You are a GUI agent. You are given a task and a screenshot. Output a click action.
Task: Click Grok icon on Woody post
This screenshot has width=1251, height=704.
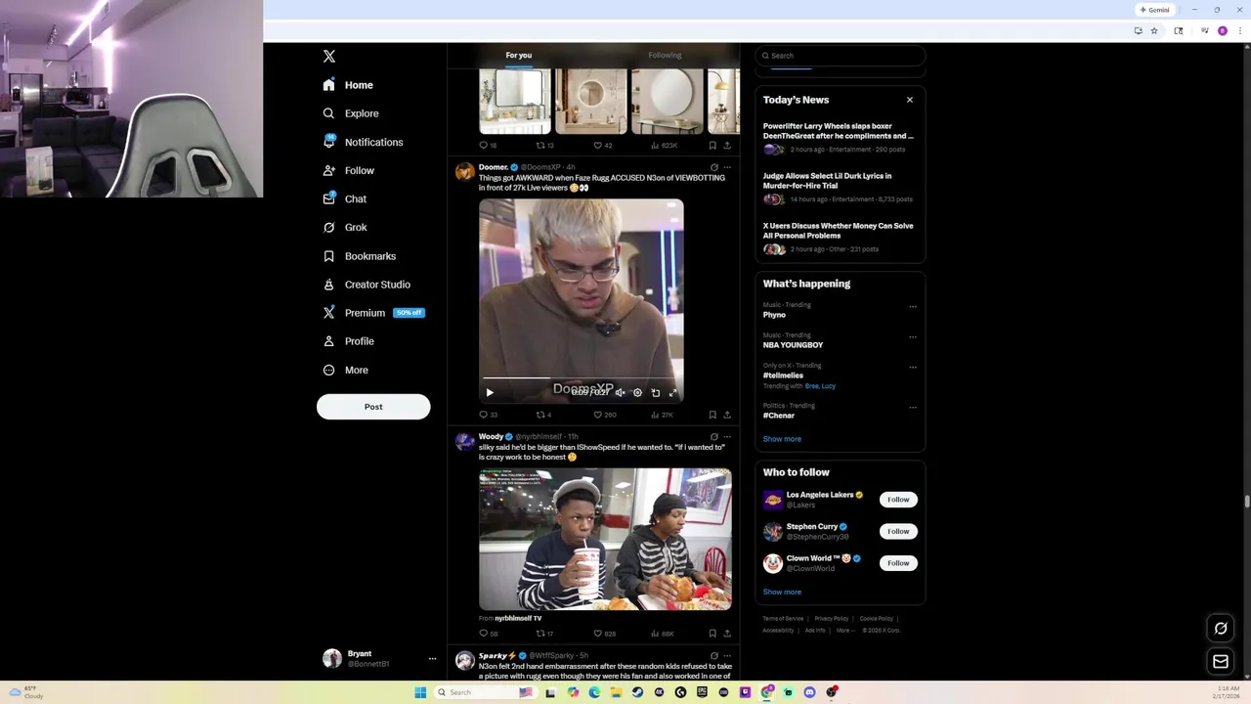[713, 436]
